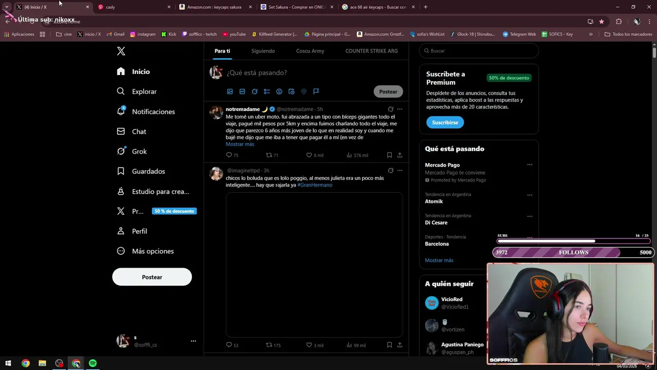Repost the notremadame post with 71 reposts
Viewport: 657px width, 370px height.
click(272, 155)
